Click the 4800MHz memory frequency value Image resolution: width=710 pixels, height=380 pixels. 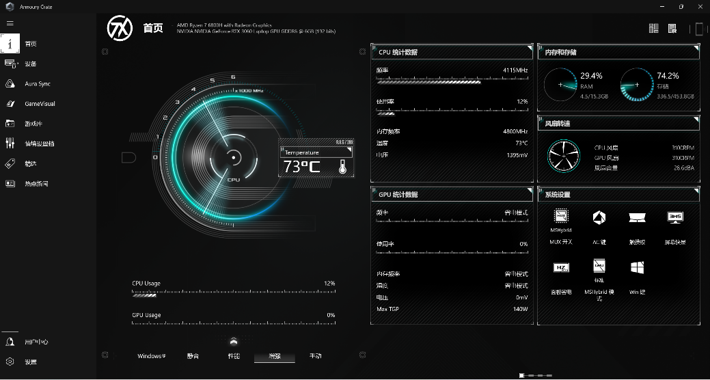pos(515,131)
